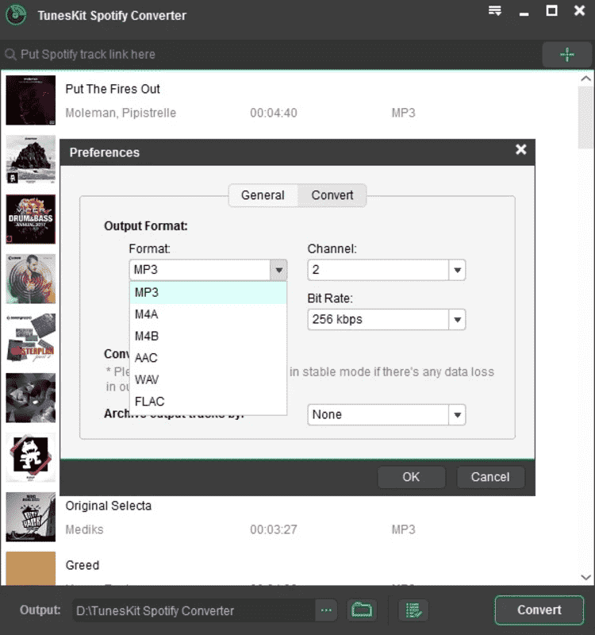Screen dimensions: 595x635
Task: Select the Masterplan album cover thumbnail
Action: (31, 338)
